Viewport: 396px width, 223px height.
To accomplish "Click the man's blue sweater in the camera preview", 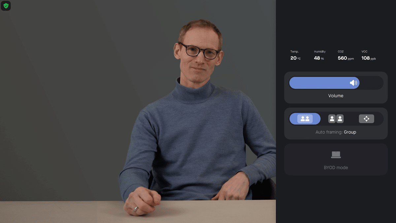I will point(195,139).
